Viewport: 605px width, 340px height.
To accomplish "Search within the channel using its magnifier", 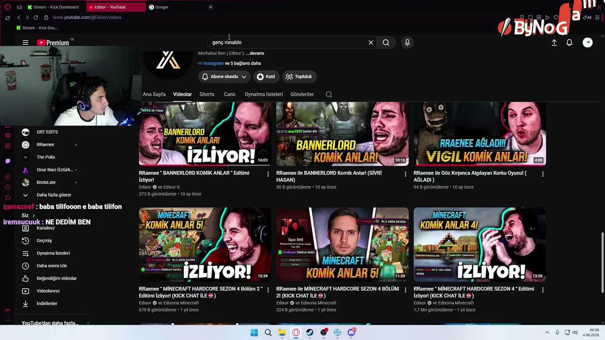I will click(x=329, y=94).
